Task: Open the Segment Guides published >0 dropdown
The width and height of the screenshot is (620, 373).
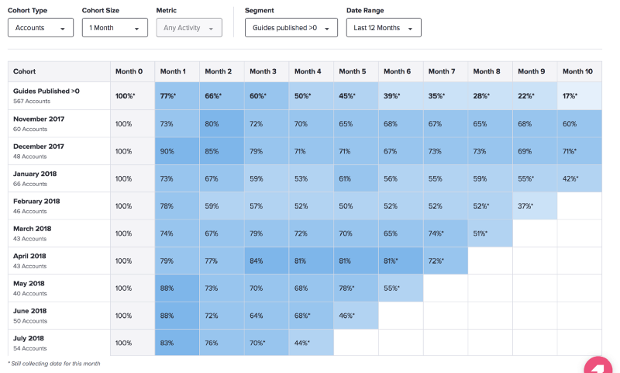Action: (291, 28)
